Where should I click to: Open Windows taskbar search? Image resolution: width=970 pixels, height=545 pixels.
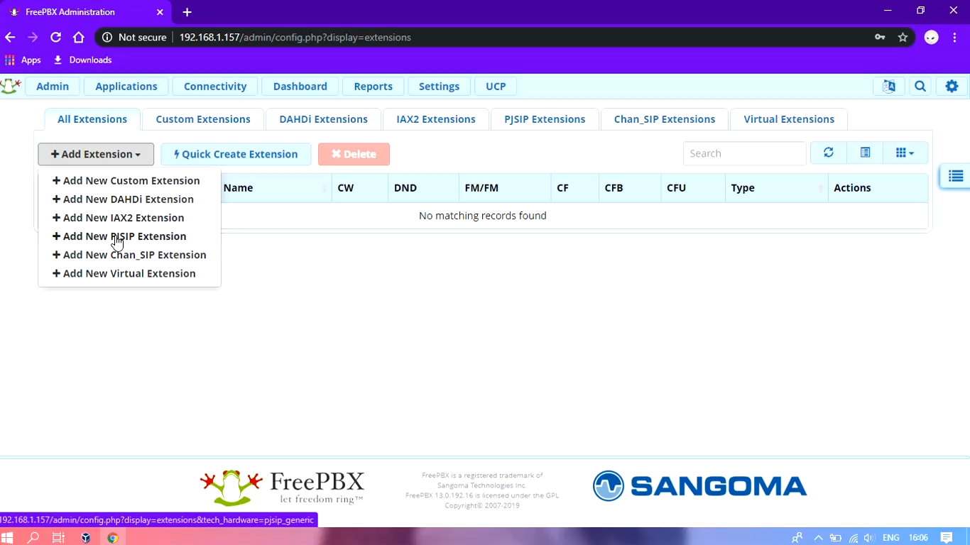(33, 537)
